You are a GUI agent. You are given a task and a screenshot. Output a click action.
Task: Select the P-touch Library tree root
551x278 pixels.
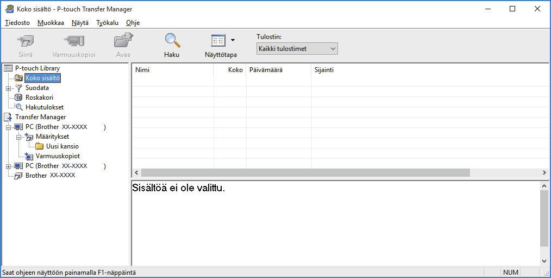tap(37, 68)
